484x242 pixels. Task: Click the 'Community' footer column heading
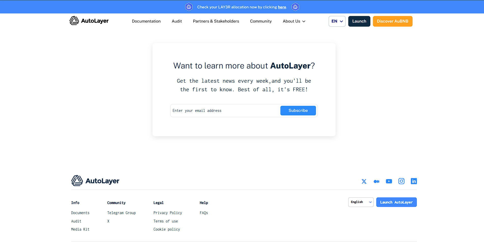coord(116,203)
